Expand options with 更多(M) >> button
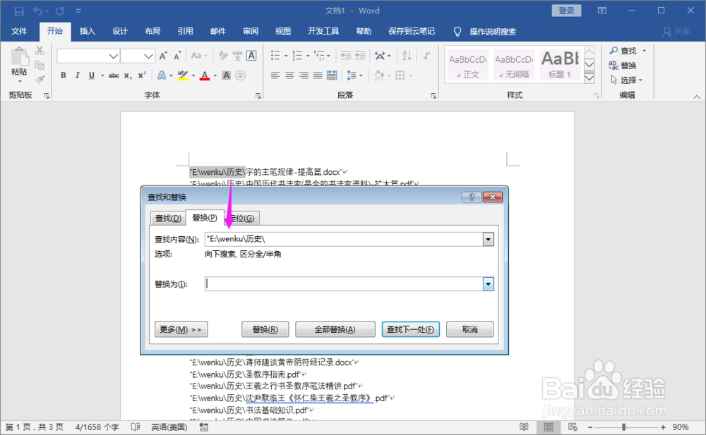This screenshot has height=435, width=706. 181,329
